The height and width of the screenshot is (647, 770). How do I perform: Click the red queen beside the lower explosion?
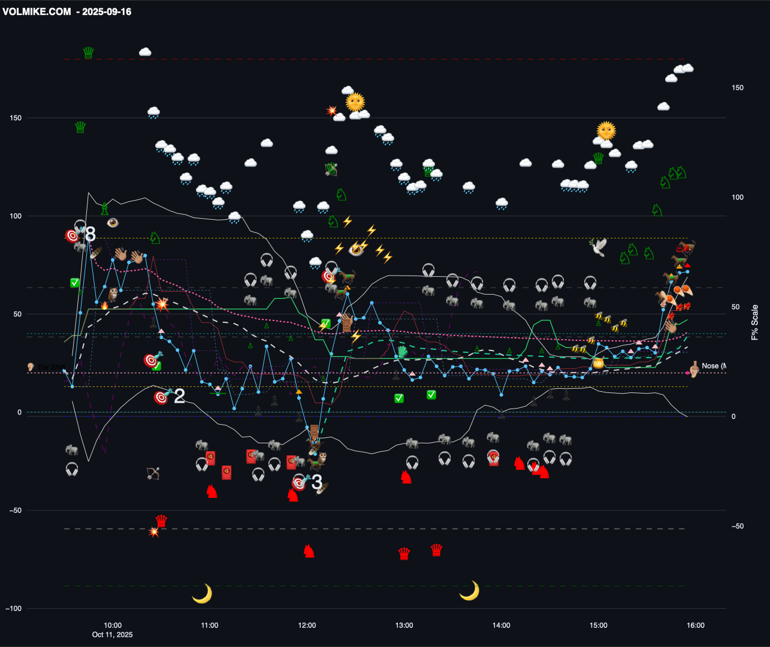[x=161, y=521]
